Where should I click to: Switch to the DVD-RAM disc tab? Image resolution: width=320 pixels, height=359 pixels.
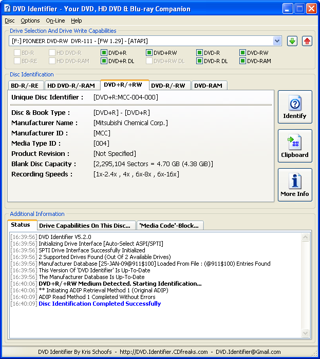[209, 86]
